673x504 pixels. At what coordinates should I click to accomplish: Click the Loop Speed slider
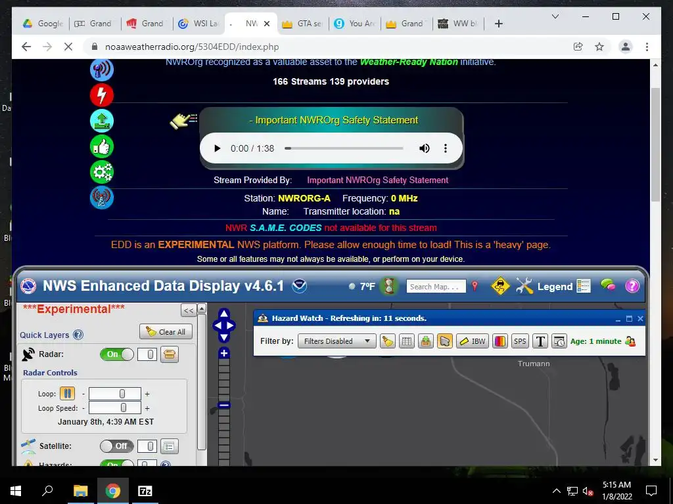point(114,408)
